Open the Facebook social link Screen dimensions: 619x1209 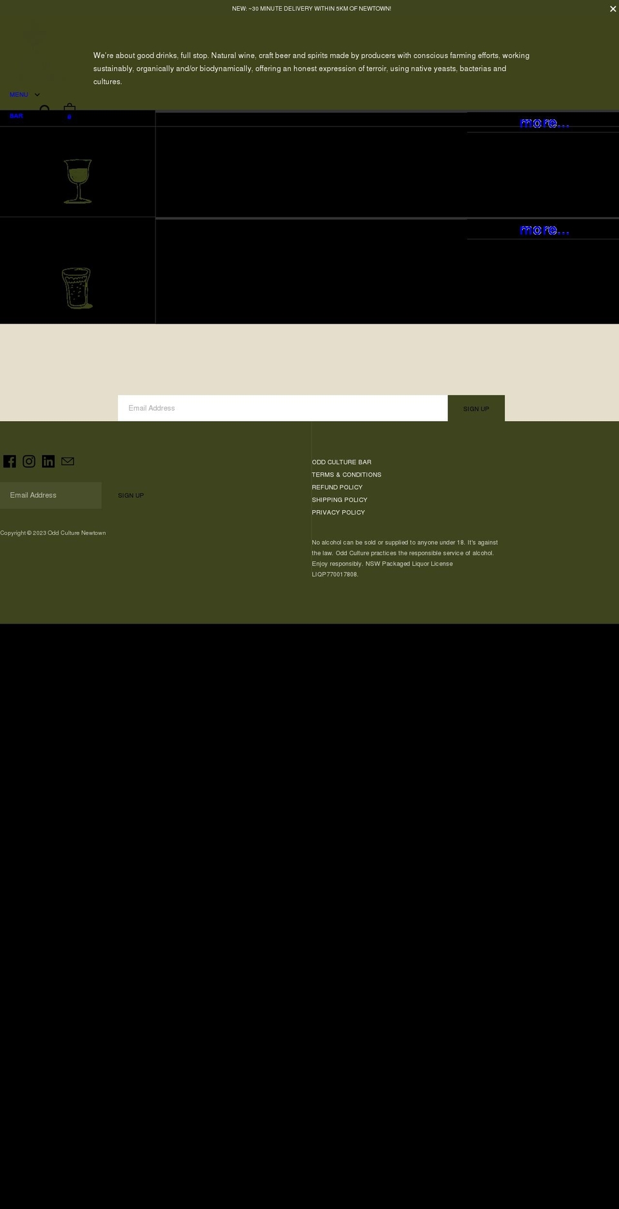pos(10,461)
